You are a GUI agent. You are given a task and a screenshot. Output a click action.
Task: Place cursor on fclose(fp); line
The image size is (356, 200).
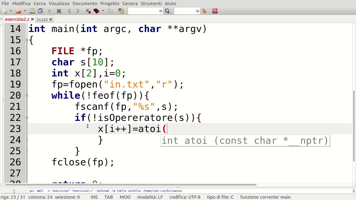coord(83,162)
